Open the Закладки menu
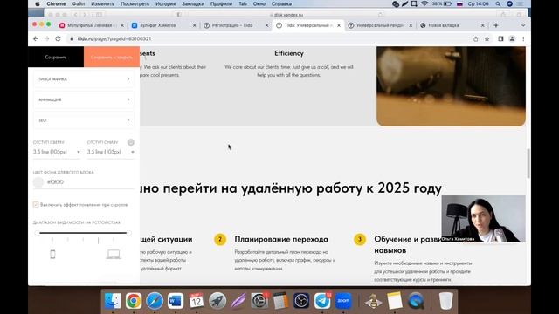Viewport: 559px width, 314px height. point(193,3)
